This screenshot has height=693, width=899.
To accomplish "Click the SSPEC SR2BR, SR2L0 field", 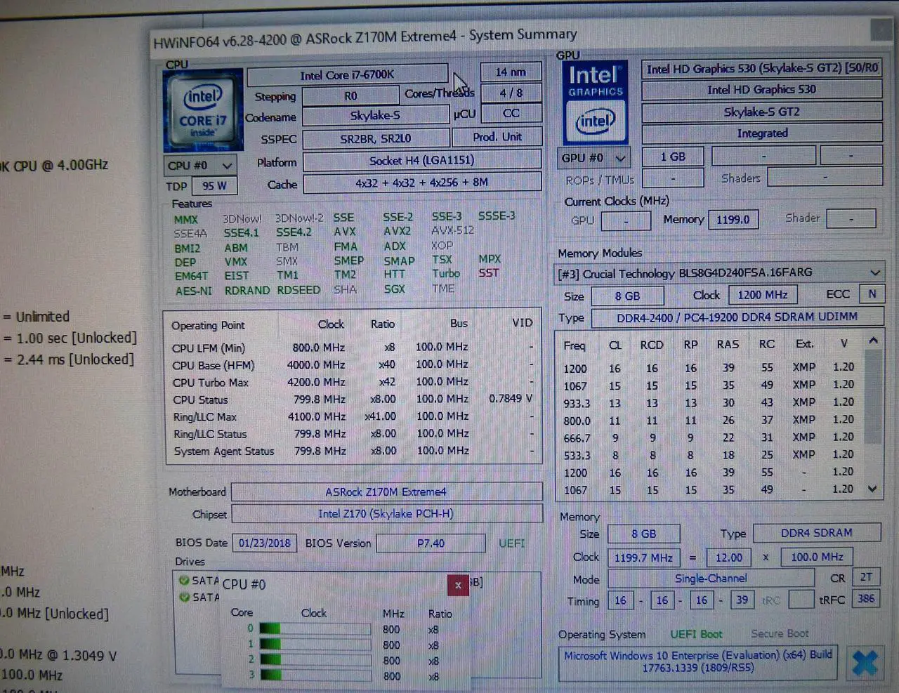I will tap(375, 138).
